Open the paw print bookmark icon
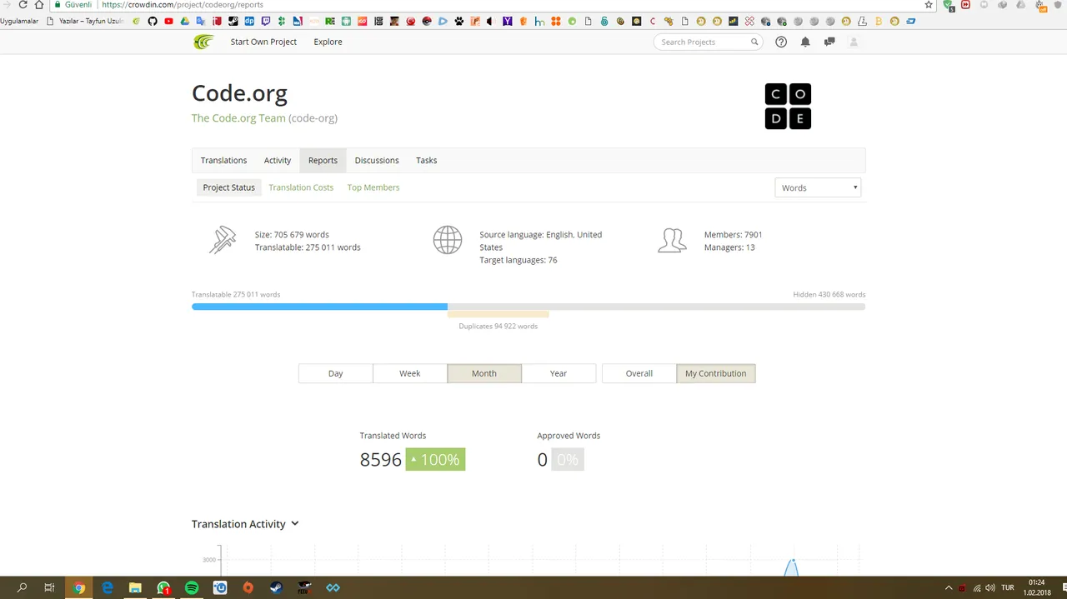Viewport: 1067px width, 599px height. pyautogui.click(x=459, y=21)
